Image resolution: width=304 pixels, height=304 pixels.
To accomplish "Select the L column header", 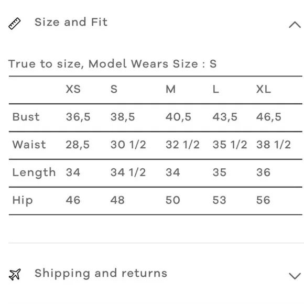I will point(216,89).
